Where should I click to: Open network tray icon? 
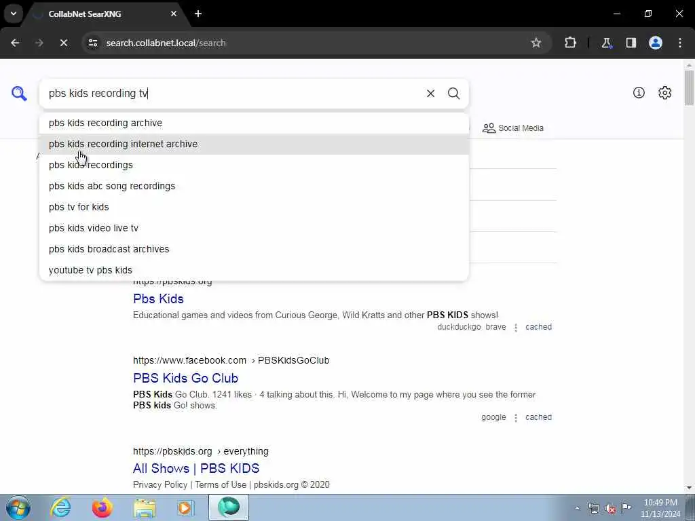tap(593, 509)
